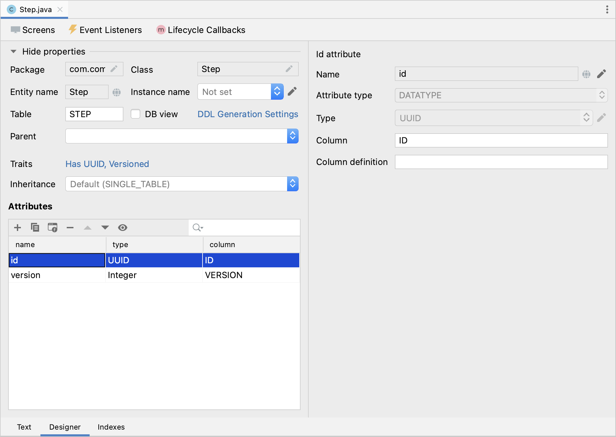Enable the DB view checkbox

[135, 114]
